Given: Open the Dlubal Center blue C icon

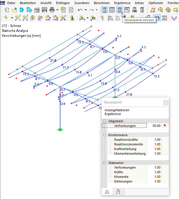Looking at the screenshot, I should click(x=22, y=10).
